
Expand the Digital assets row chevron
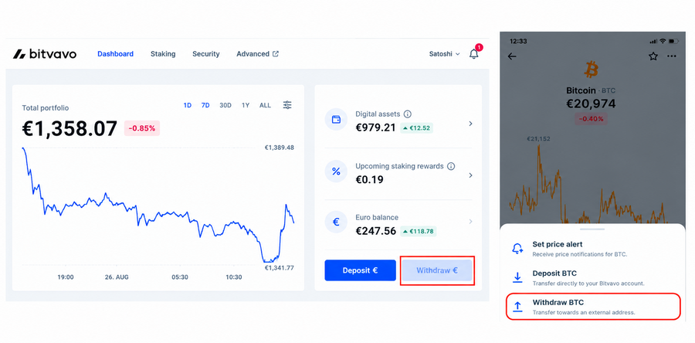click(471, 124)
